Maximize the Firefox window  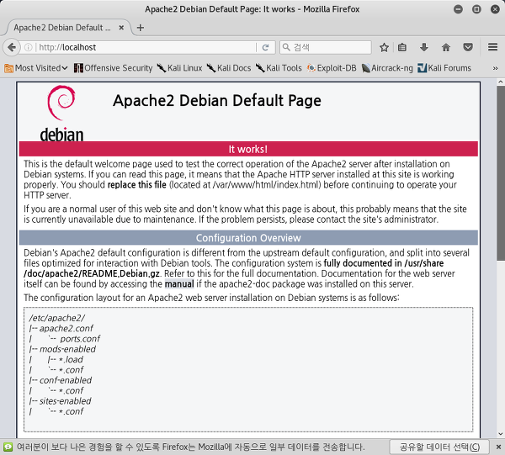point(476,9)
